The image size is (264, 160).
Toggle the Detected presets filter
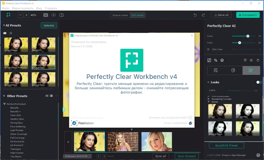49,26
